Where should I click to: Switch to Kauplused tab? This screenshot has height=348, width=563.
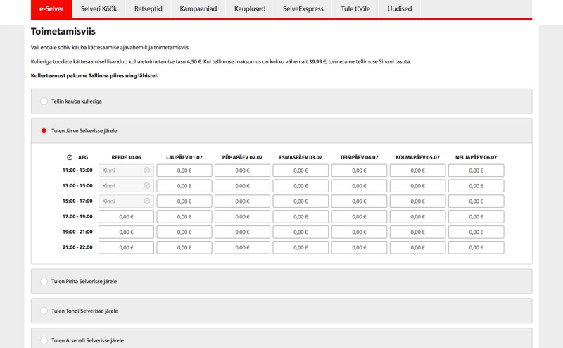(249, 9)
